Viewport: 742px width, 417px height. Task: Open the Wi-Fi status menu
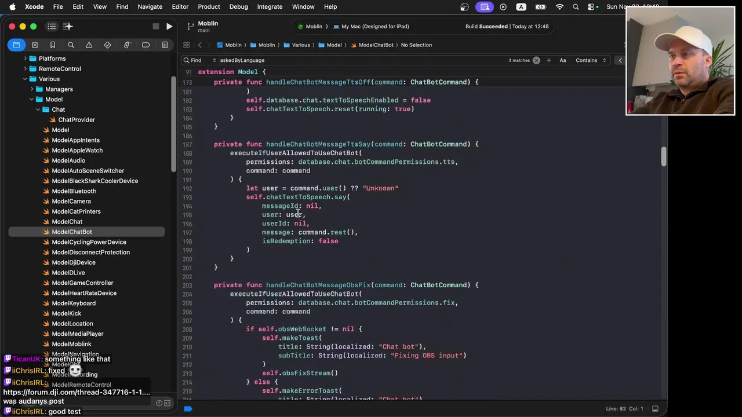click(x=559, y=6)
